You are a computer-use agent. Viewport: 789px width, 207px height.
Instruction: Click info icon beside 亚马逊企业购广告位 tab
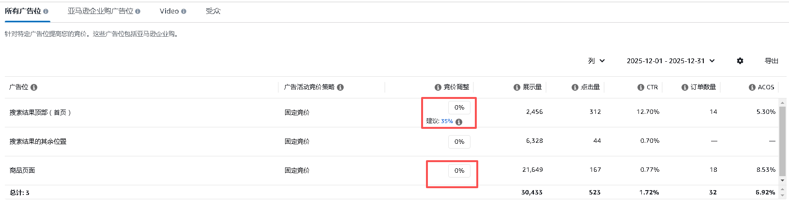tap(138, 11)
